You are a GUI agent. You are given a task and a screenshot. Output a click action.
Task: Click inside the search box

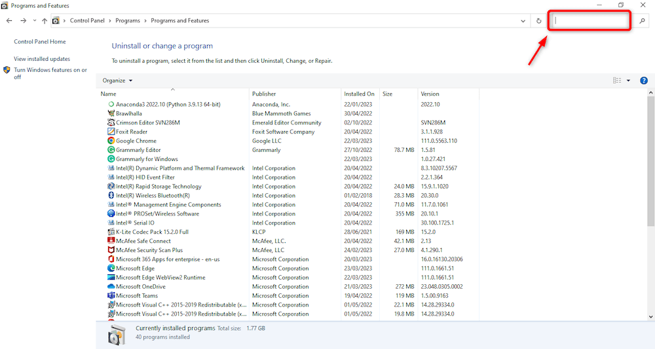tap(589, 20)
